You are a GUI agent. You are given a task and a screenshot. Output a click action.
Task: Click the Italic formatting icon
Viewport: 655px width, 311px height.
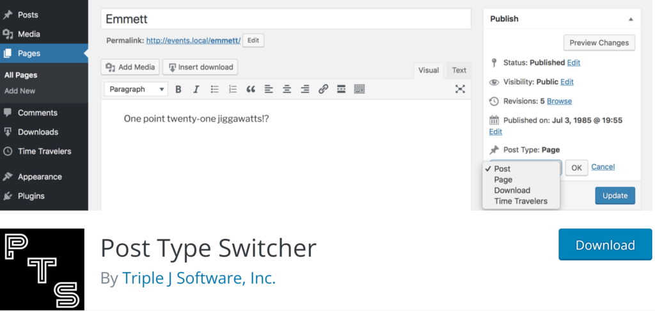click(196, 89)
